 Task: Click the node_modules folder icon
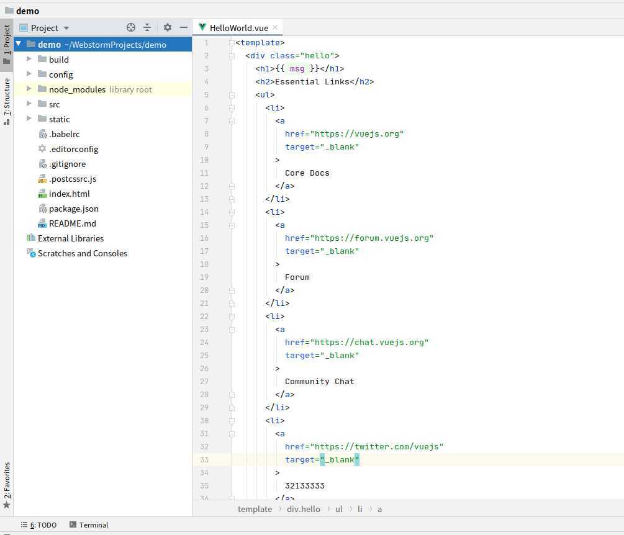[42, 89]
